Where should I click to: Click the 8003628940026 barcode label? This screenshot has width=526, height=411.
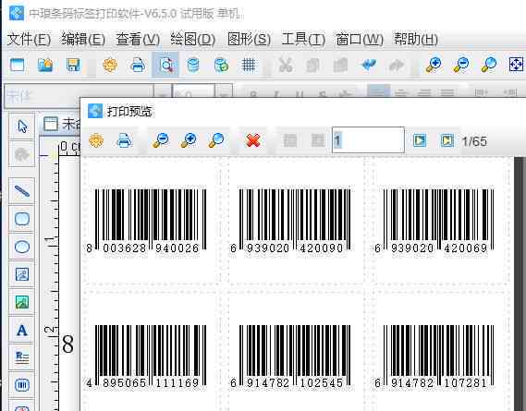tap(147, 220)
